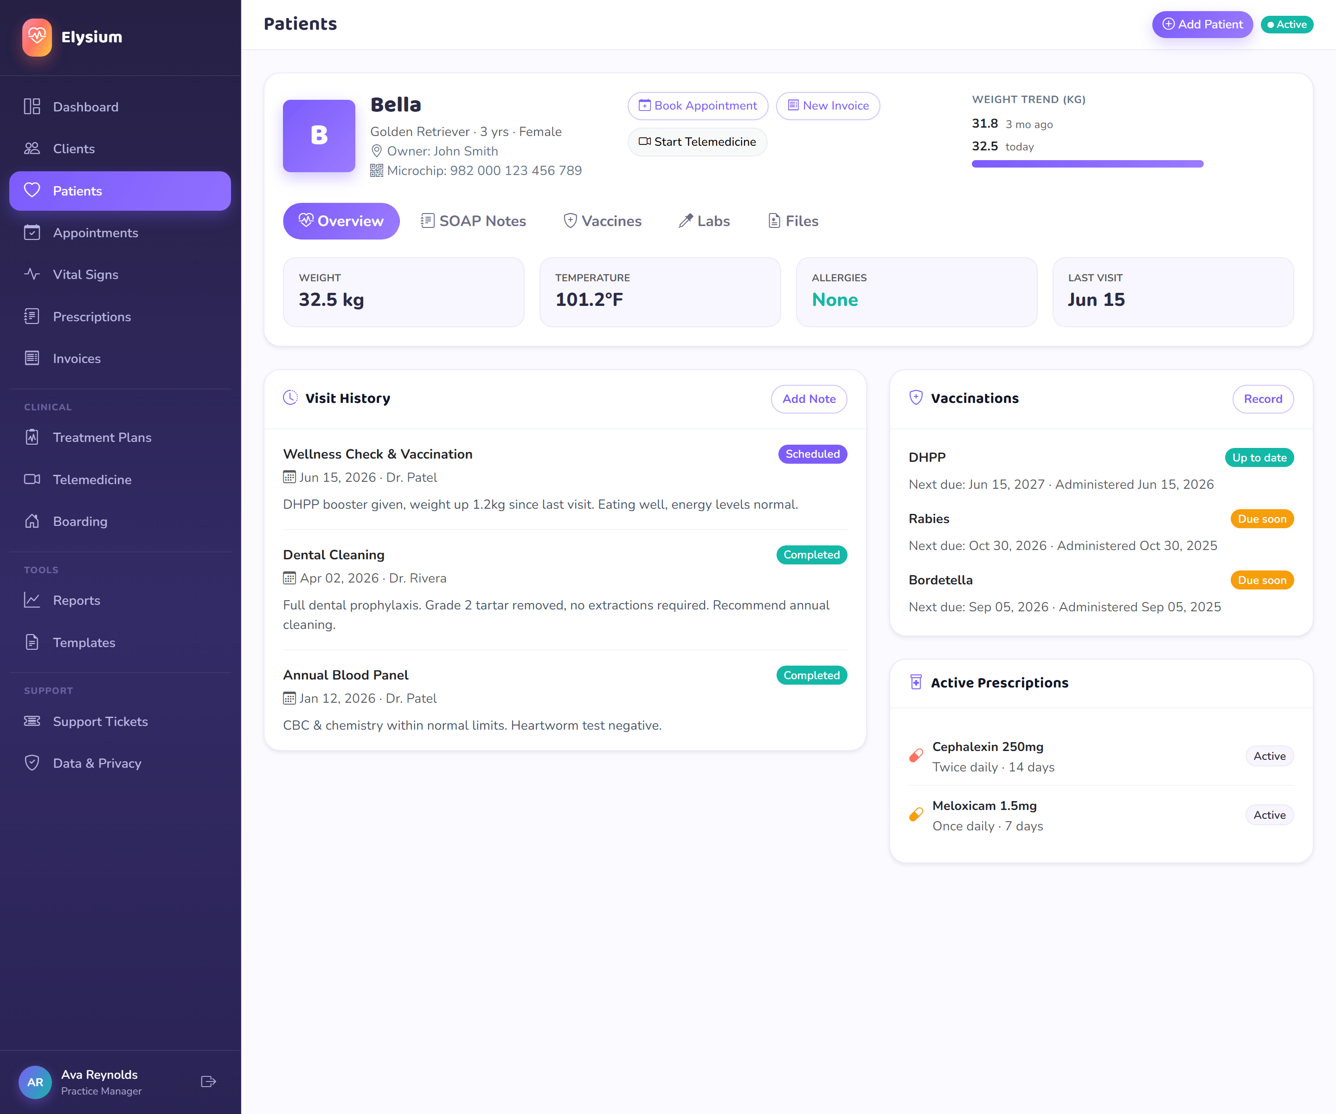Open Templates under Tools
Image resolution: width=1336 pixels, height=1114 pixels.
click(x=120, y=642)
